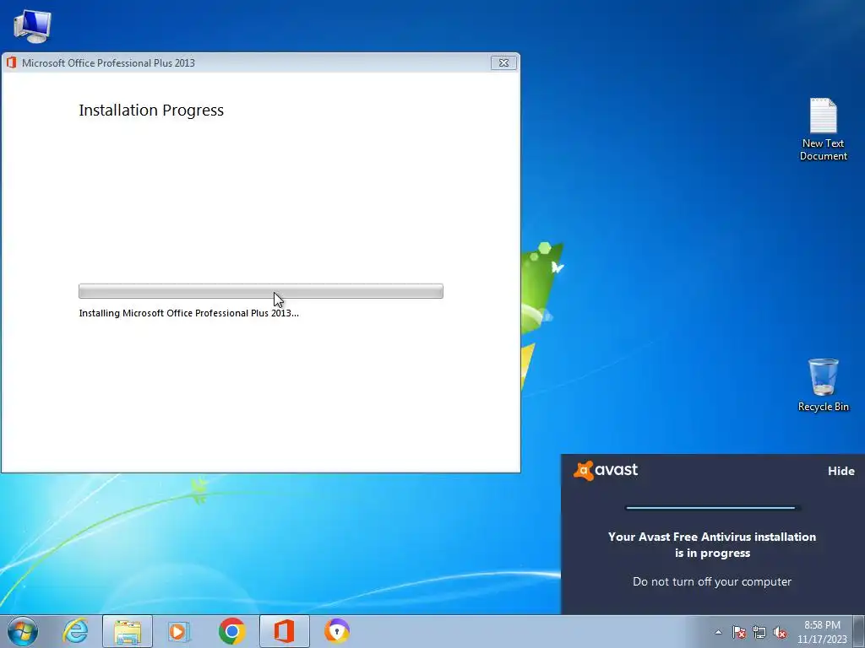Click the Avast logo in the notification
This screenshot has width=865, height=648.
pos(606,470)
